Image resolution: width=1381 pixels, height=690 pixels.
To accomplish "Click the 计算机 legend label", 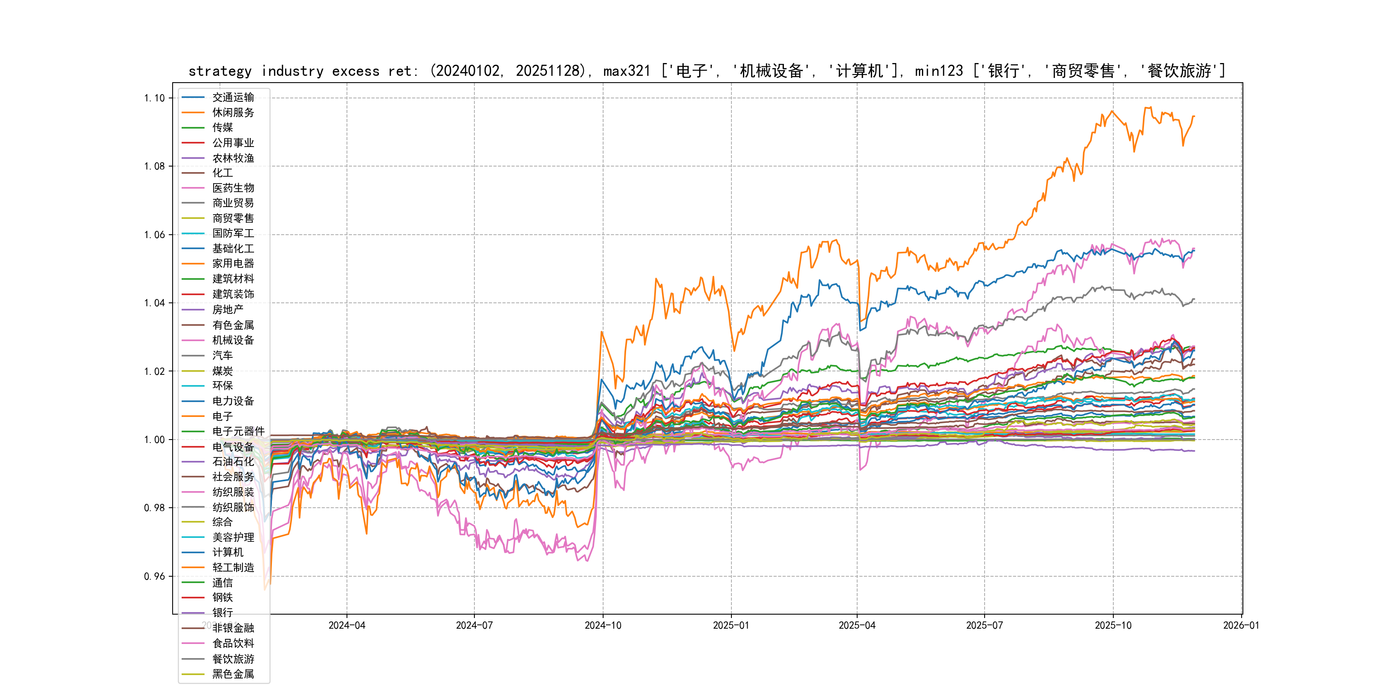I will point(227,552).
